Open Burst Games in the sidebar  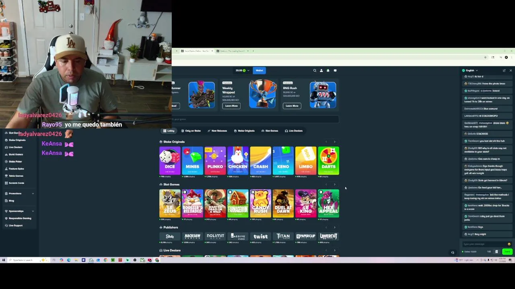(x=16, y=155)
